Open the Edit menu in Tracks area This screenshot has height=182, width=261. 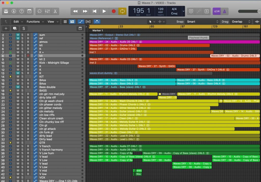tap(18, 22)
